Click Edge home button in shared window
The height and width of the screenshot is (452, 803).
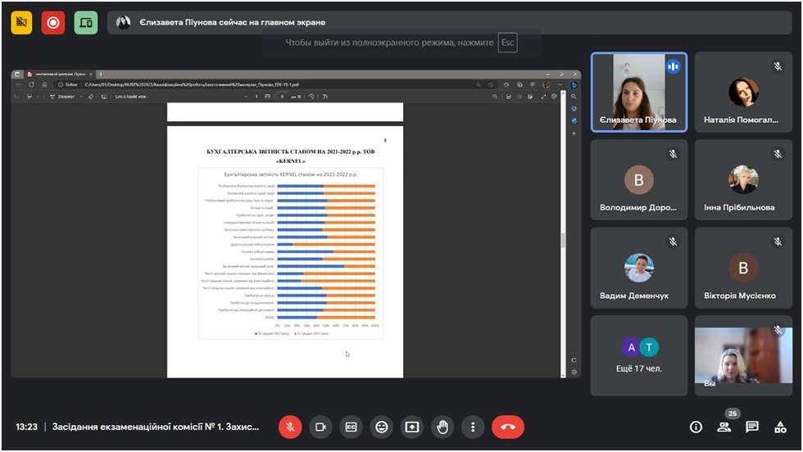[44, 84]
